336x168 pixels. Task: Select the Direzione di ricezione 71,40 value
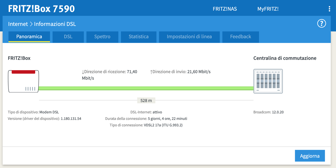[x=109, y=75]
